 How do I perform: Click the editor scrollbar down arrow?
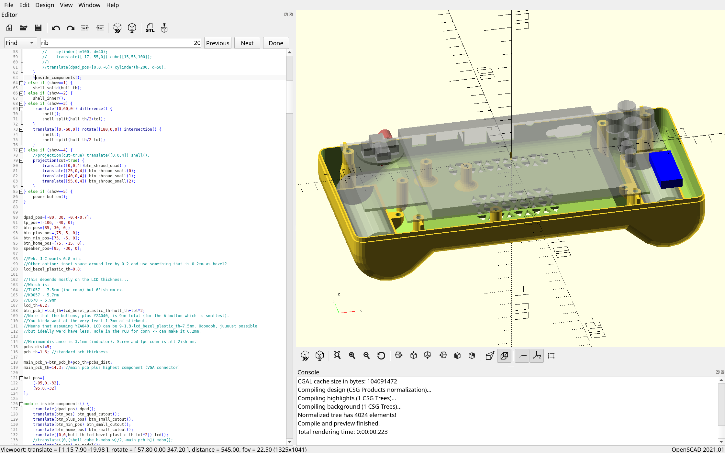[290, 442]
